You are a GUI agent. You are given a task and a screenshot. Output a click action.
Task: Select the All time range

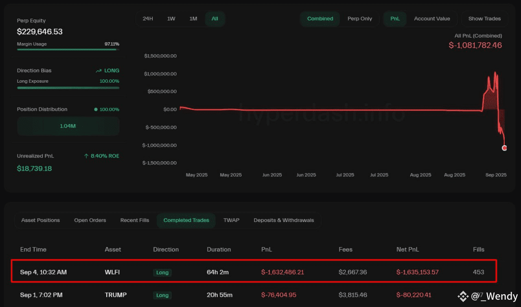coord(215,19)
